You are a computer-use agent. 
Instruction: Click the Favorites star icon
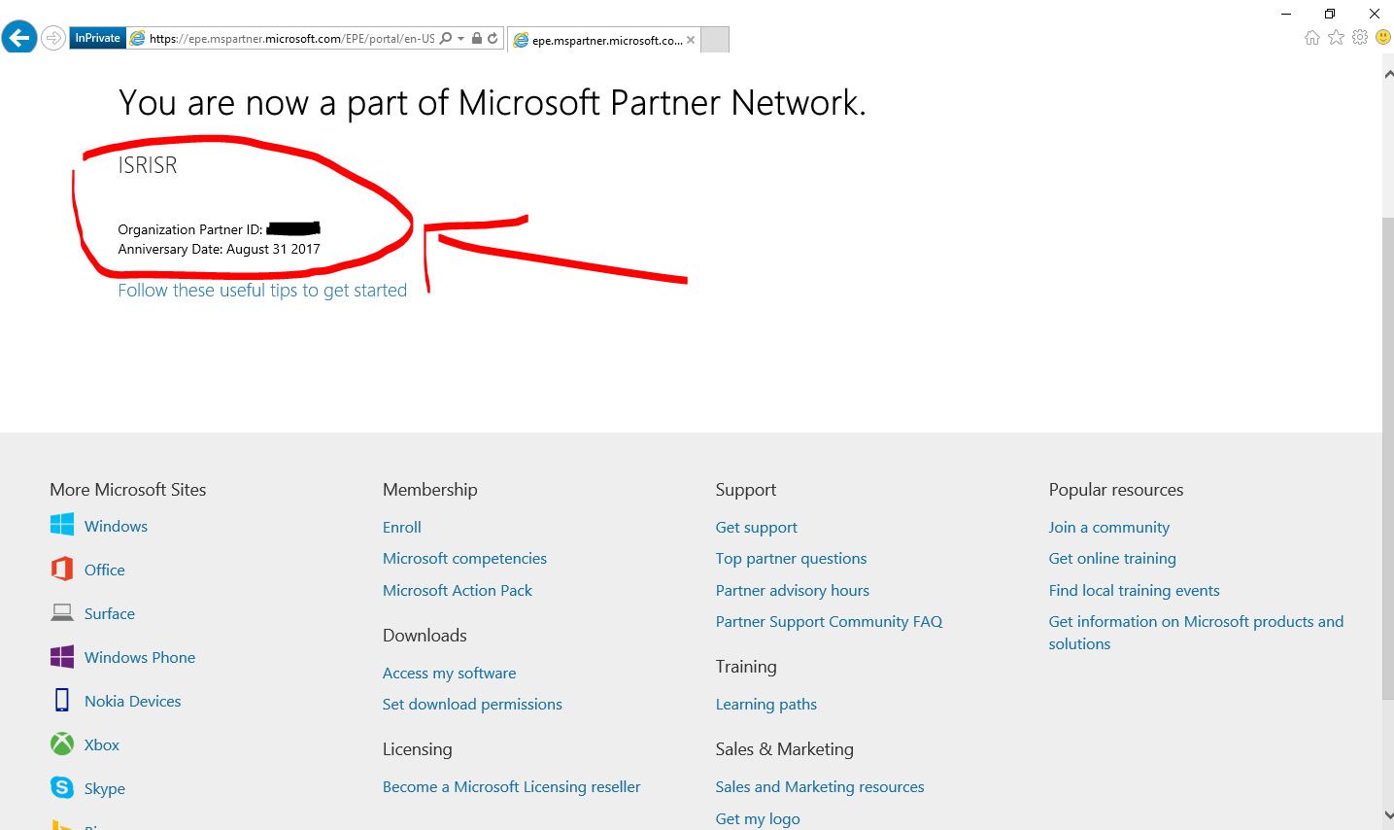pos(1337,38)
